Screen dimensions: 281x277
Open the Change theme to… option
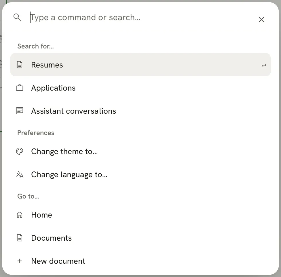140,151
